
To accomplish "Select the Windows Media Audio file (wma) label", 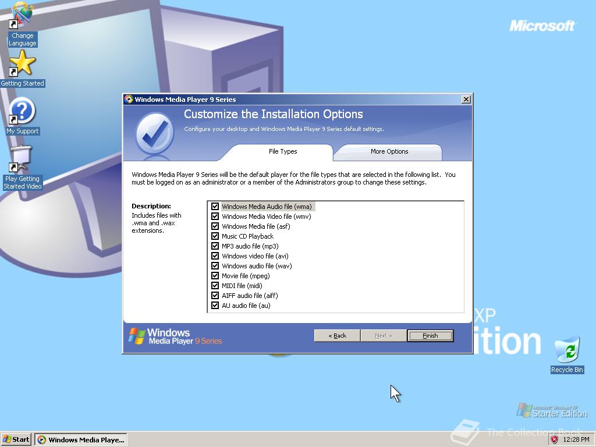I will (267, 207).
